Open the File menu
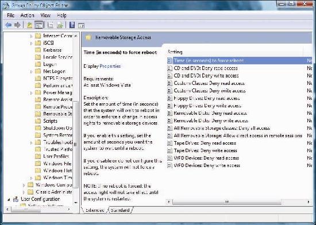The image size is (316, 225). coord(10,15)
